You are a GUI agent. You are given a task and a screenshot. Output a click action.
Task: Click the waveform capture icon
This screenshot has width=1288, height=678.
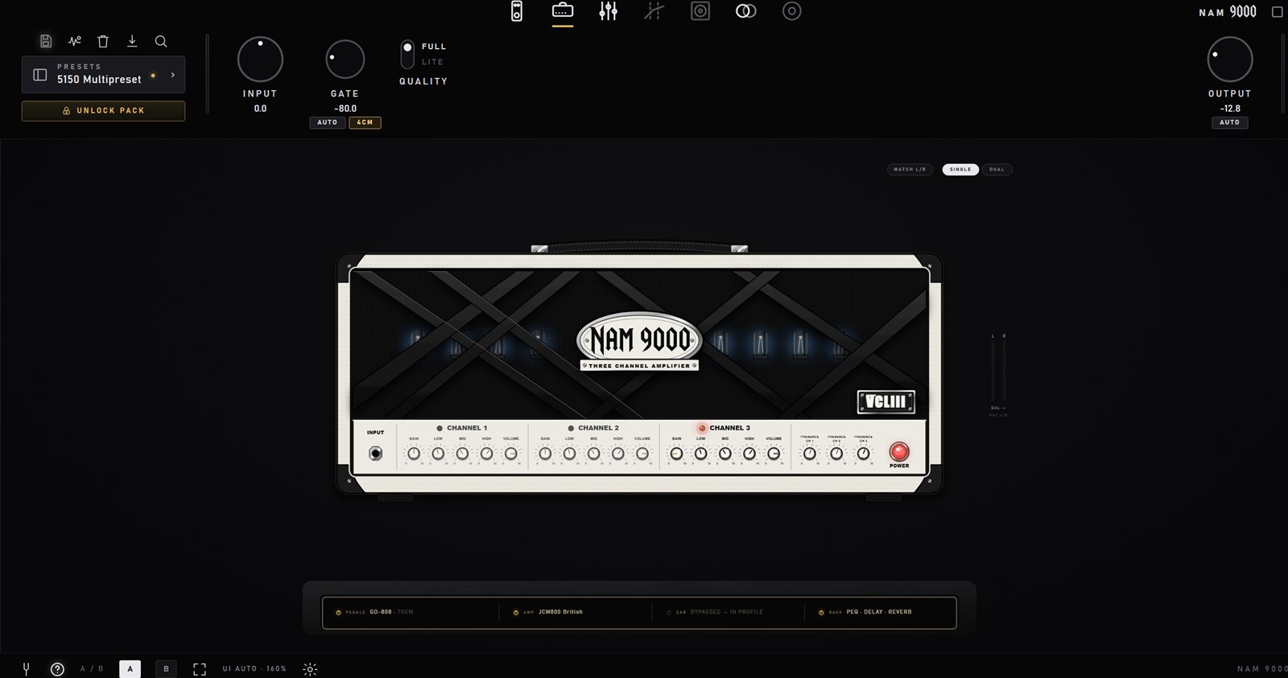(75, 41)
